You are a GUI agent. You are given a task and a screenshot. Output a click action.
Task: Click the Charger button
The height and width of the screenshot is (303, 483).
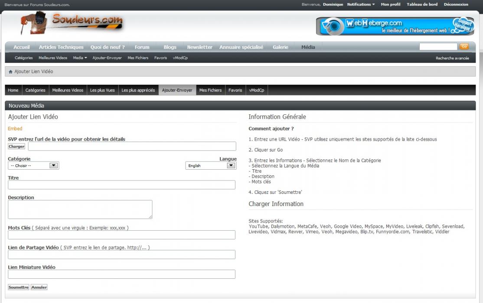17,146
